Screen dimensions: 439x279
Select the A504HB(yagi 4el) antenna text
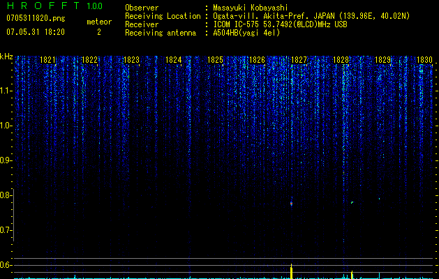246,33
